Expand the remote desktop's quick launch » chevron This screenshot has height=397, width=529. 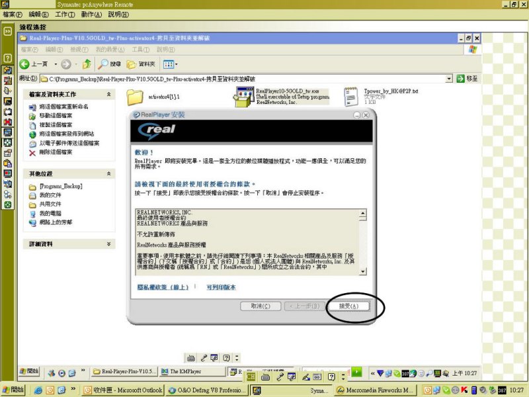point(83,371)
